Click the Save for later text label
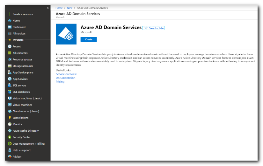The width and height of the screenshot is (263, 166). 157,28
